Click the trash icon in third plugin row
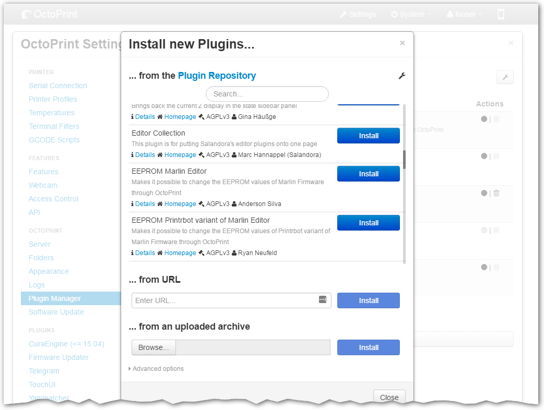544x410 pixels. (496, 193)
